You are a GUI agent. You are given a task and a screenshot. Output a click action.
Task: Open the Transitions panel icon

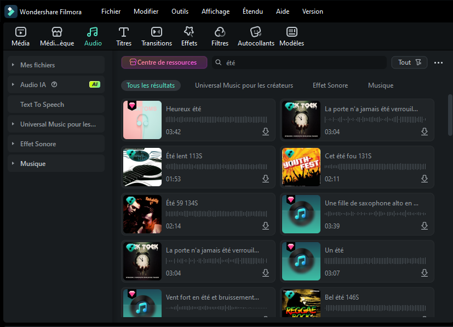point(157,32)
